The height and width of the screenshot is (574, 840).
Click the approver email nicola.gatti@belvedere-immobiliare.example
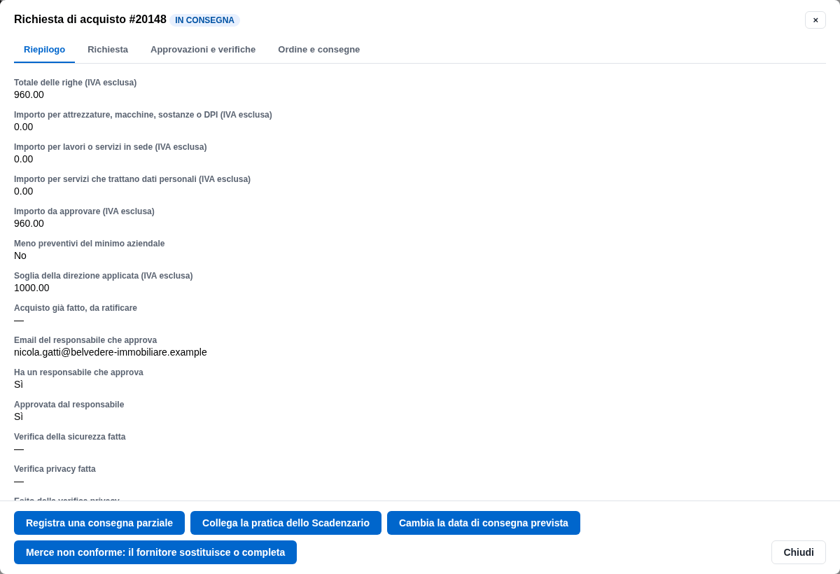[x=111, y=352]
